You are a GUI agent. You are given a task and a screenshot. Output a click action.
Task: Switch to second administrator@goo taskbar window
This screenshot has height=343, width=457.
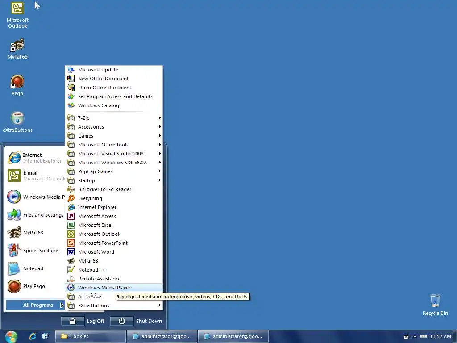pos(233,336)
